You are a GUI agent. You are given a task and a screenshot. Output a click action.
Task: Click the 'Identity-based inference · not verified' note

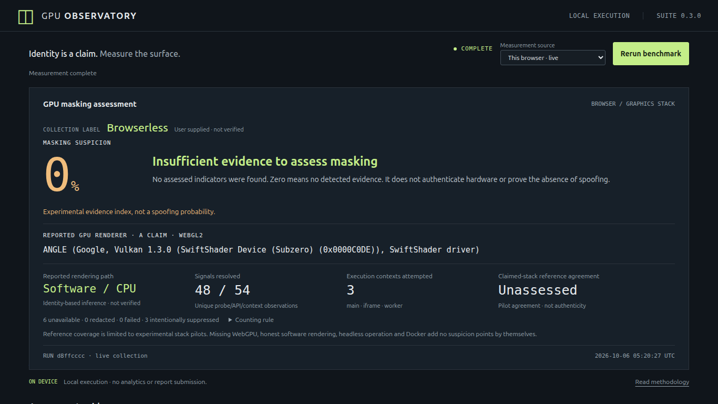point(91,303)
